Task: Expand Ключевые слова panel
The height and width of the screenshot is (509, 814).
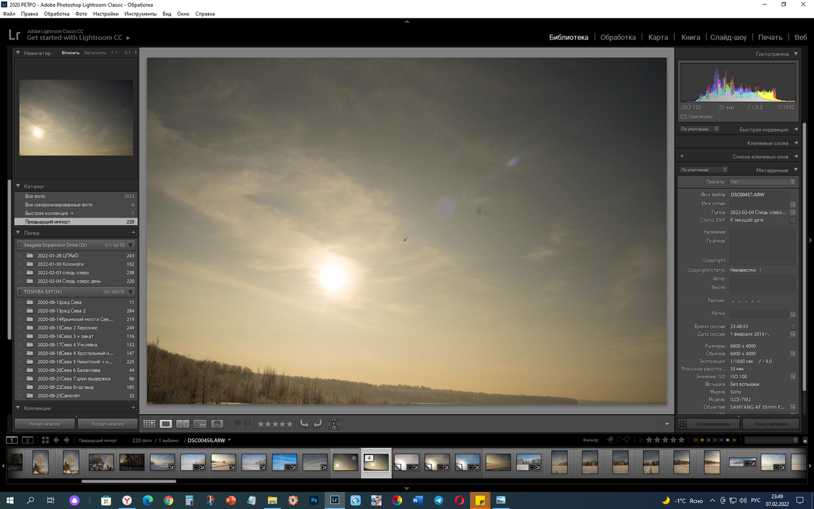Action: [796, 143]
